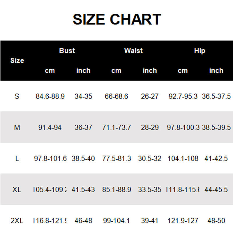Select the S size row label
This screenshot has width=233, height=233.
(17, 96)
